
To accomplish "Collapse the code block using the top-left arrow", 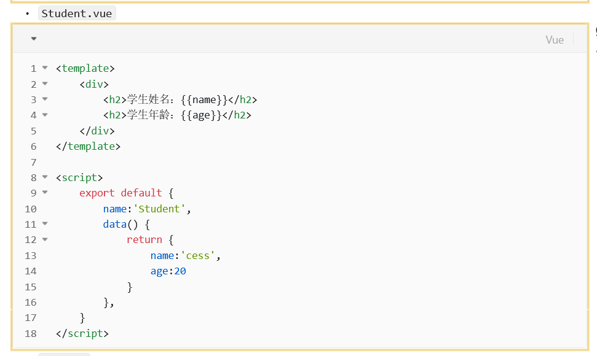I will tap(34, 39).
